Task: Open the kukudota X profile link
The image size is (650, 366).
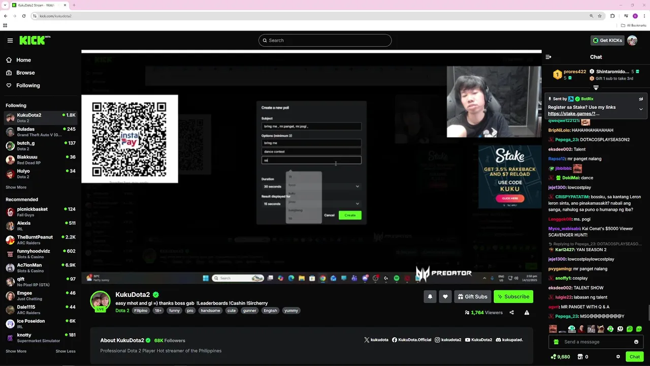Action: coord(376,340)
